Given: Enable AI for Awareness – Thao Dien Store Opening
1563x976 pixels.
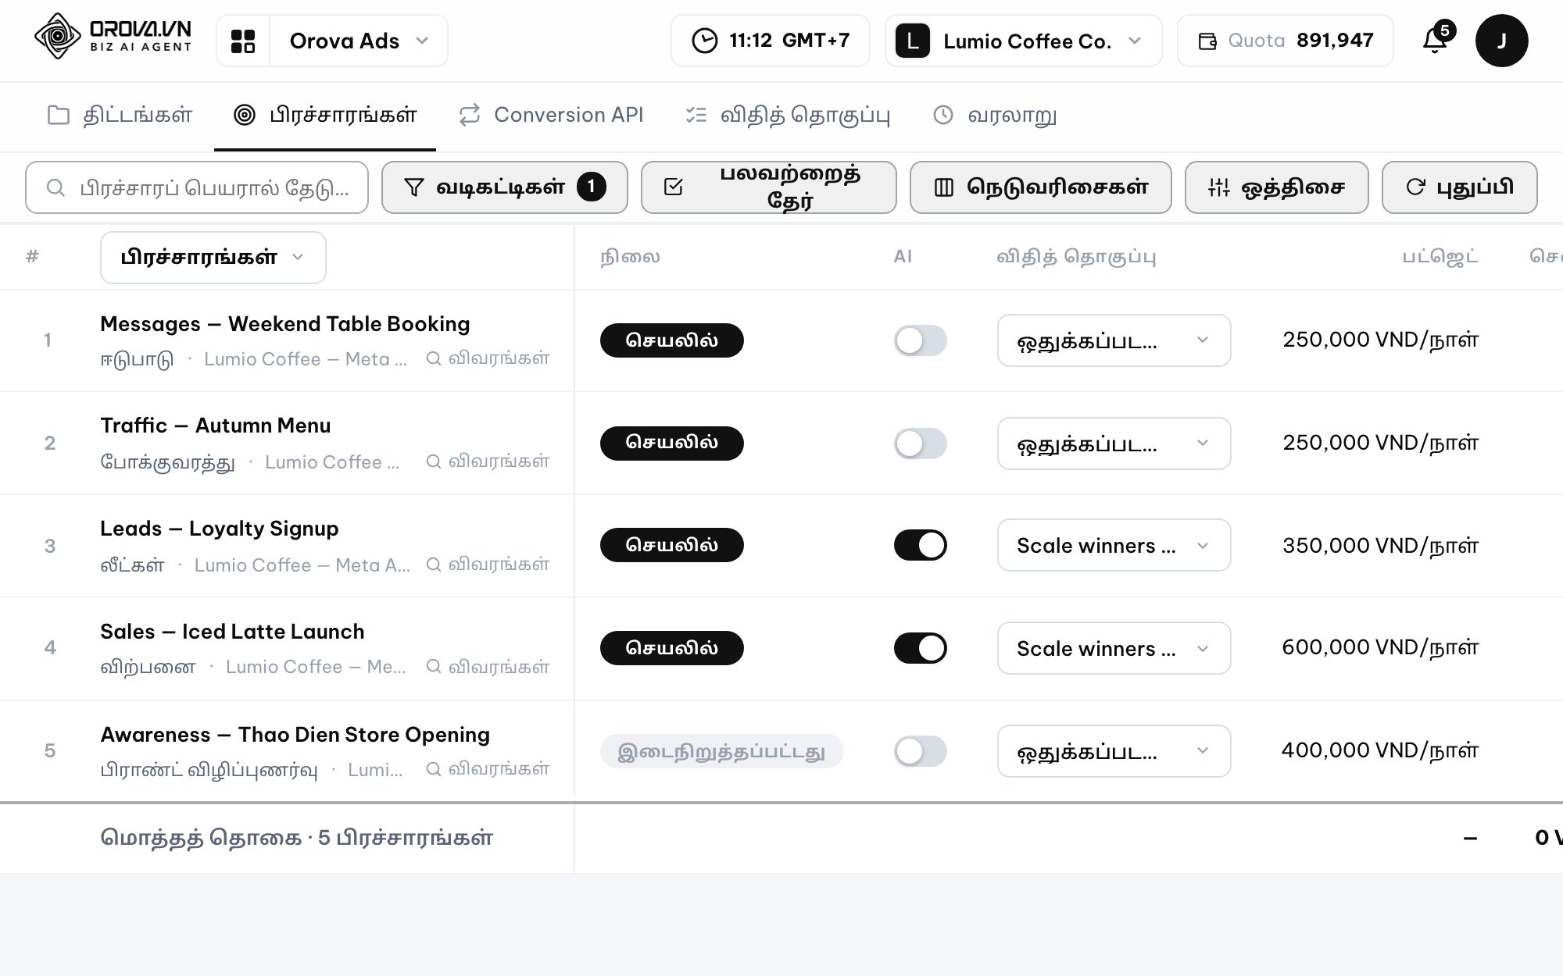Looking at the screenshot, I should 920,751.
